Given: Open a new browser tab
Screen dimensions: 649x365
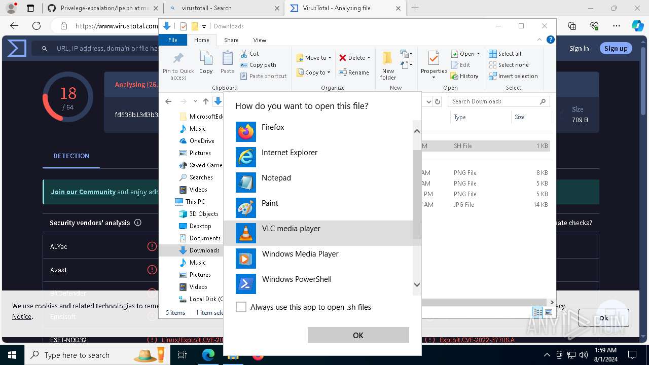Looking at the screenshot, I should pos(415,8).
